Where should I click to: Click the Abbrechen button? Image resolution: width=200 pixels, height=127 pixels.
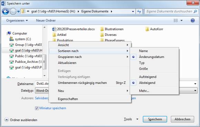pos(182,119)
